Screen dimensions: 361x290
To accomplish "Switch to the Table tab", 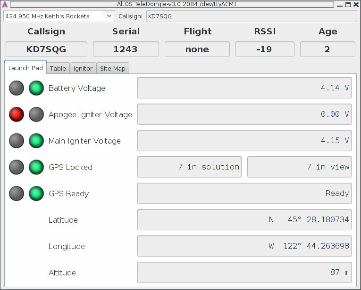I will [58, 68].
